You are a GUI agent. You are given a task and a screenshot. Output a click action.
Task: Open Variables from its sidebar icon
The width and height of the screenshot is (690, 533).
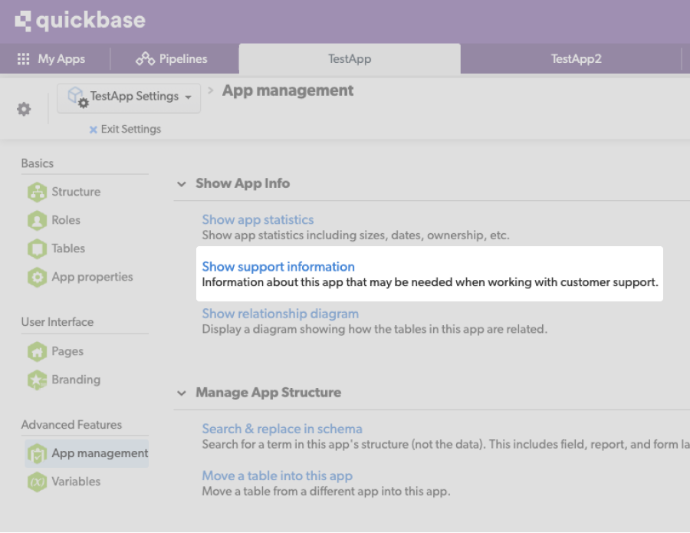pyautogui.click(x=36, y=482)
